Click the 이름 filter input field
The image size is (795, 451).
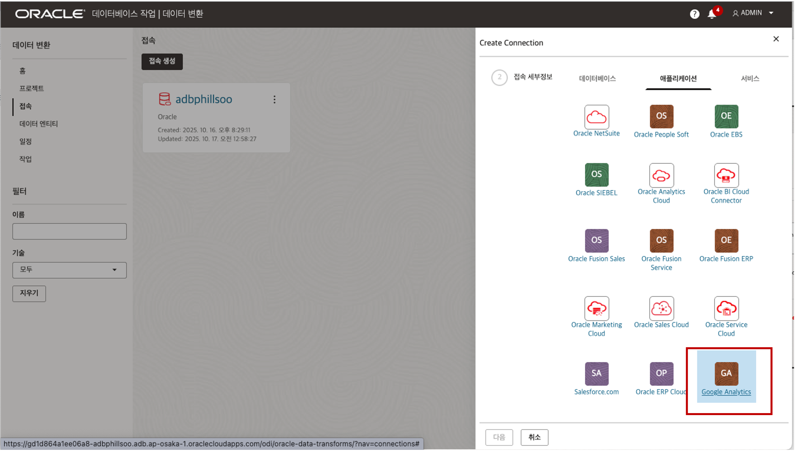coord(69,231)
